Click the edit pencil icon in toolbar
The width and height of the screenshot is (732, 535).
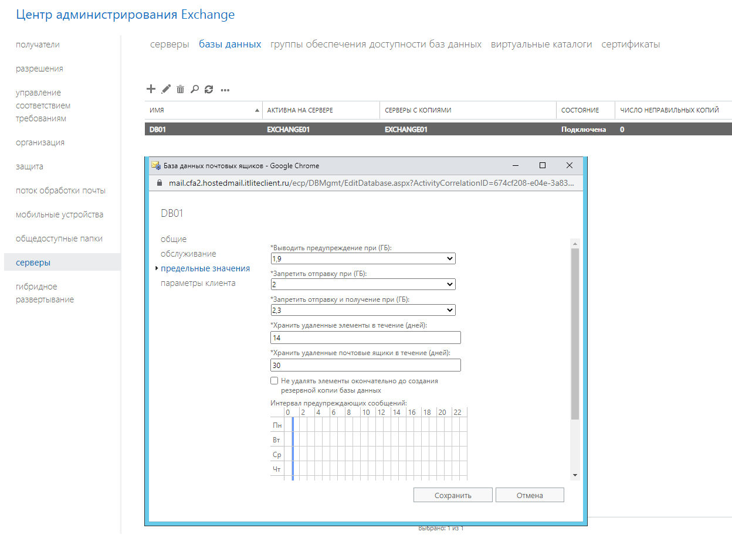pyautogui.click(x=166, y=89)
